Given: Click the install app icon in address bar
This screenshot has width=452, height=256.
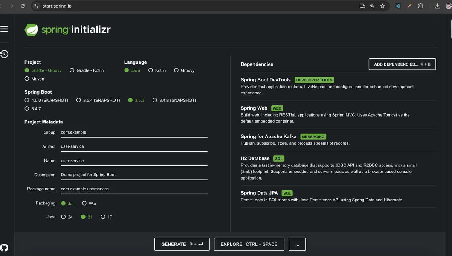Looking at the screenshot, I should pos(362,6).
